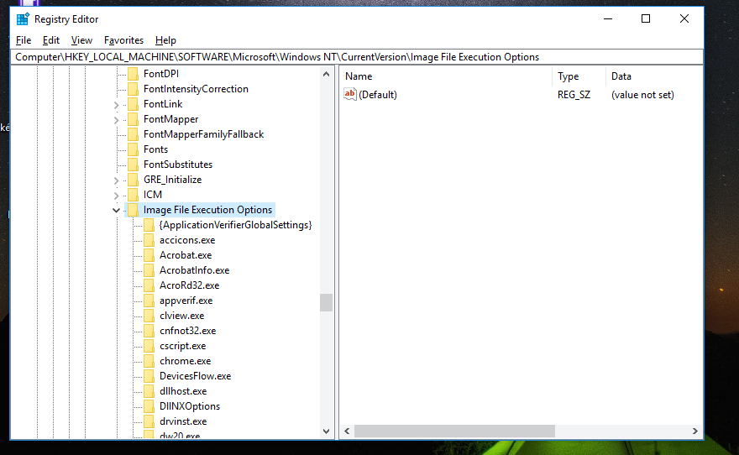
Task: Click values pane scroll right arrow
Action: [694, 431]
